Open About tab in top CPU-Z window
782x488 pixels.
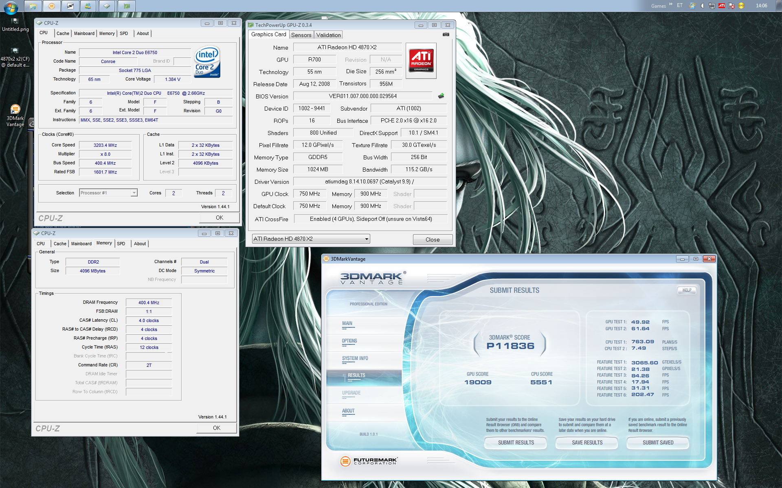[143, 33]
